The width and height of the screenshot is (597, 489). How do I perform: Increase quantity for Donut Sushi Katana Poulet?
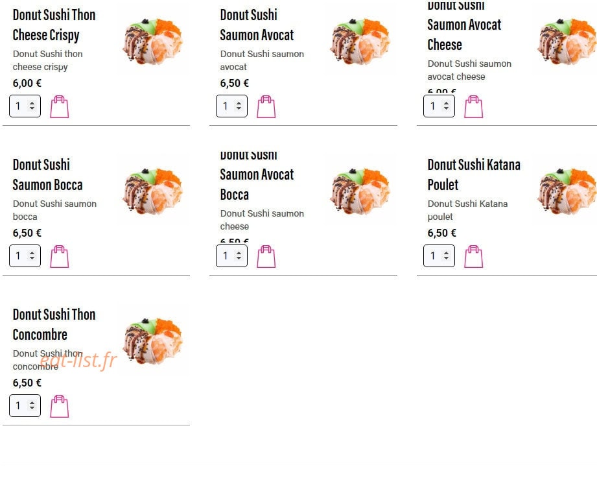tap(446, 252)
